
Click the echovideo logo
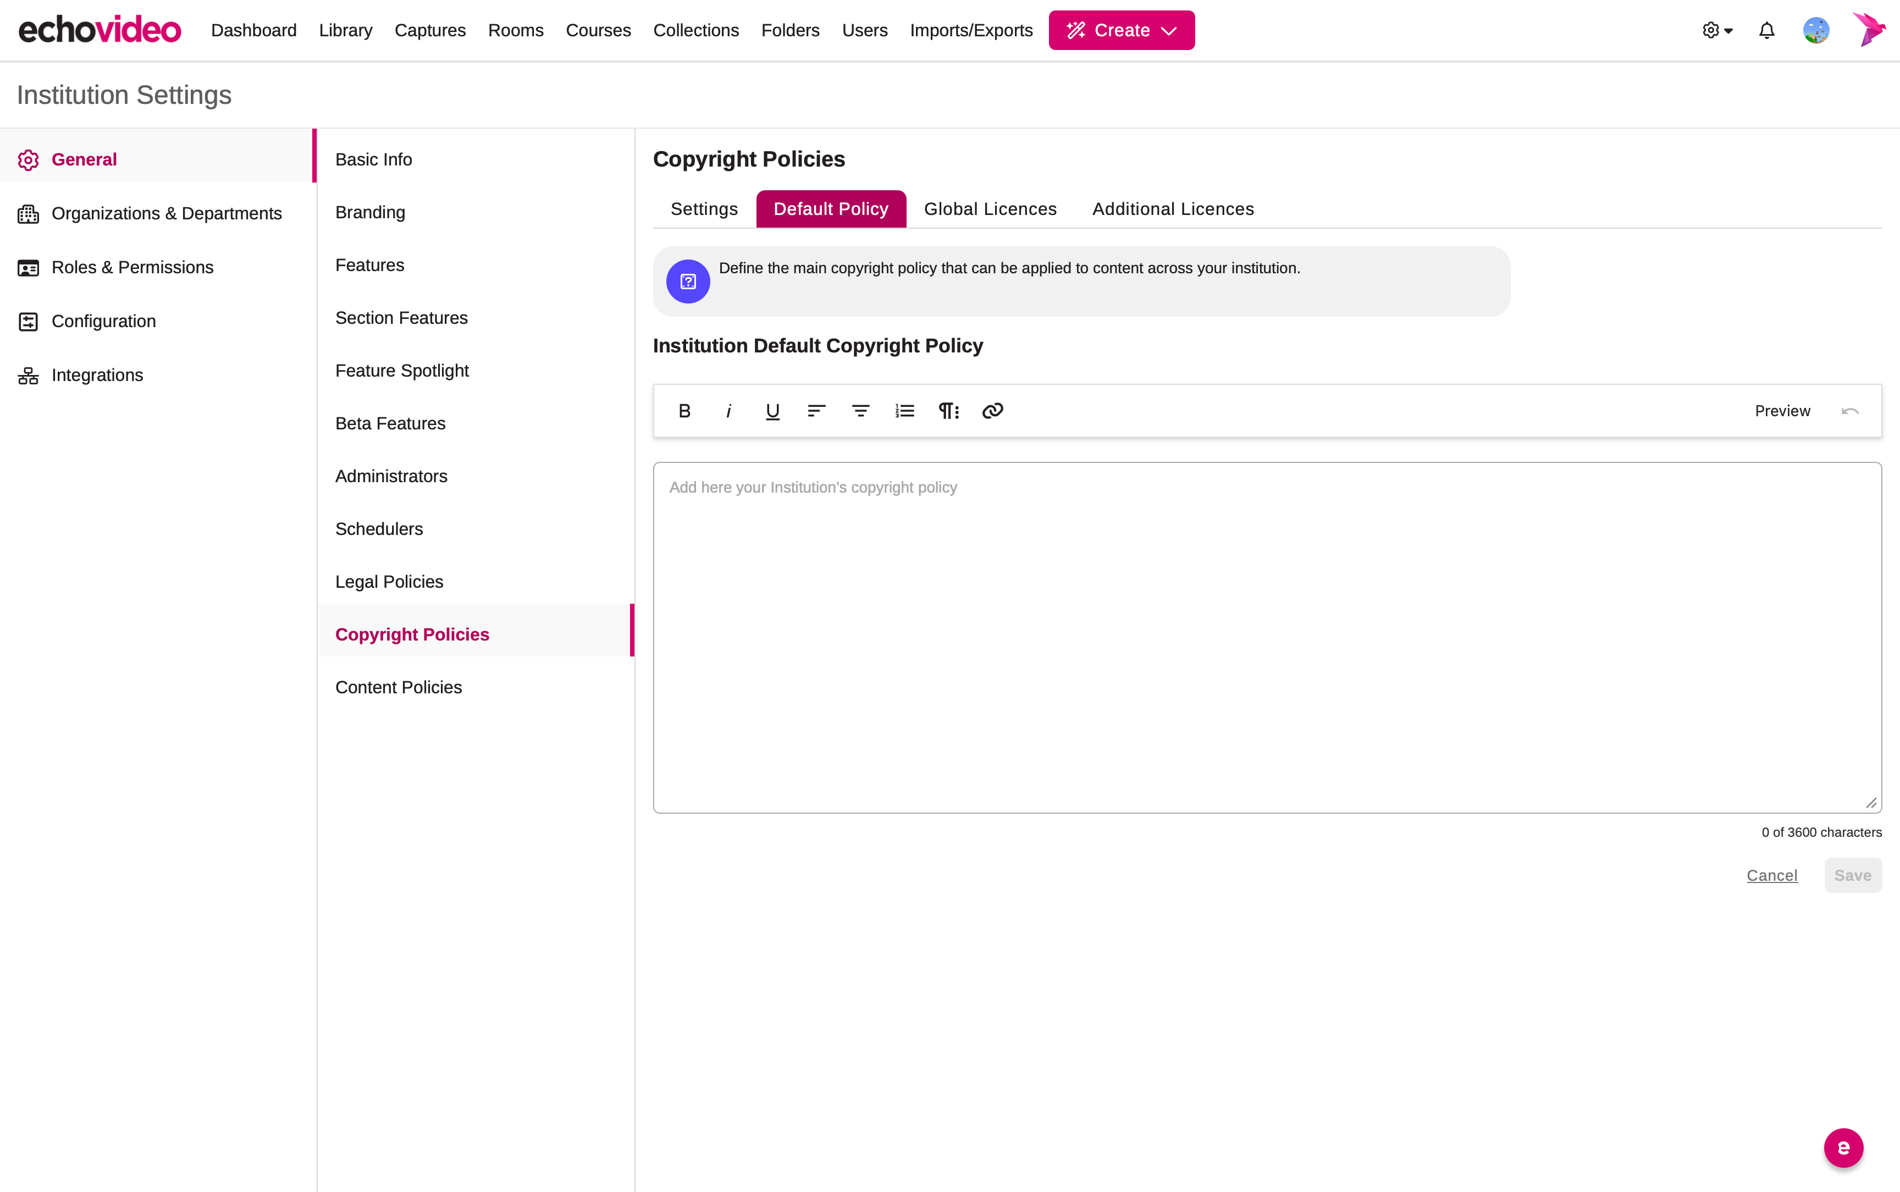tap(100, 30)
